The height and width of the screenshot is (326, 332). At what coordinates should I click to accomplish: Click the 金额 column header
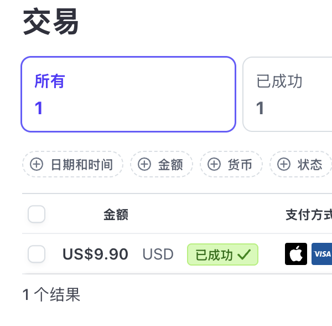[x=116, y=215]
